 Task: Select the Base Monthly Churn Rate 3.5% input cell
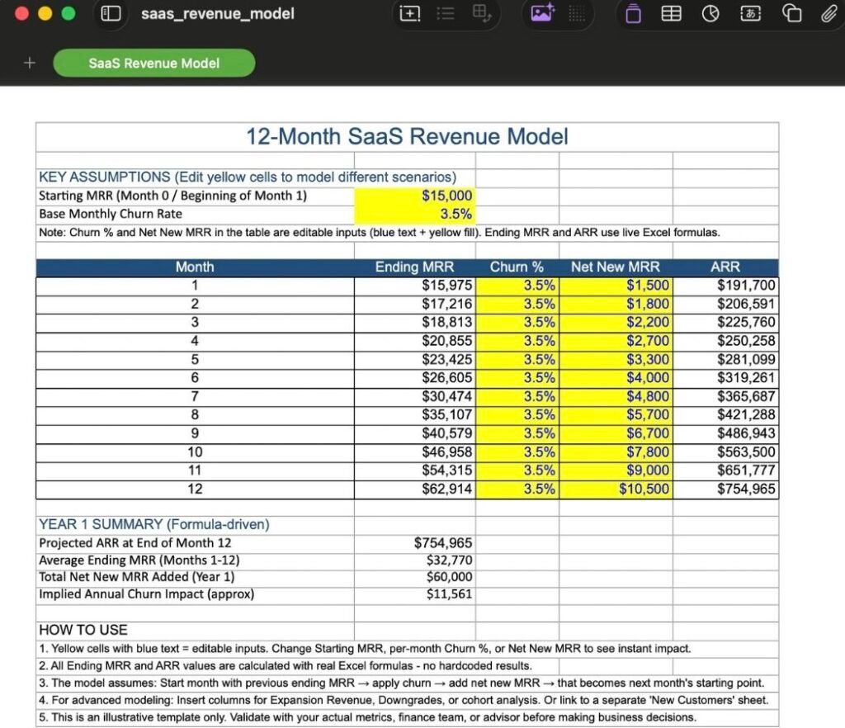(415, 215)
